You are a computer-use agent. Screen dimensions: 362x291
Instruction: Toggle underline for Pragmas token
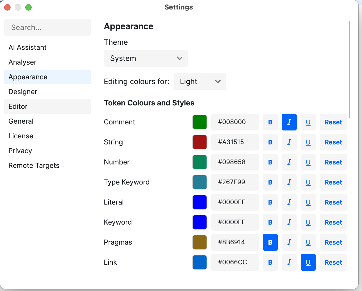[x=308, y=242]
